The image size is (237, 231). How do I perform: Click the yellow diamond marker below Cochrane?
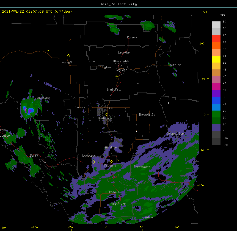(x=93, y=162)
